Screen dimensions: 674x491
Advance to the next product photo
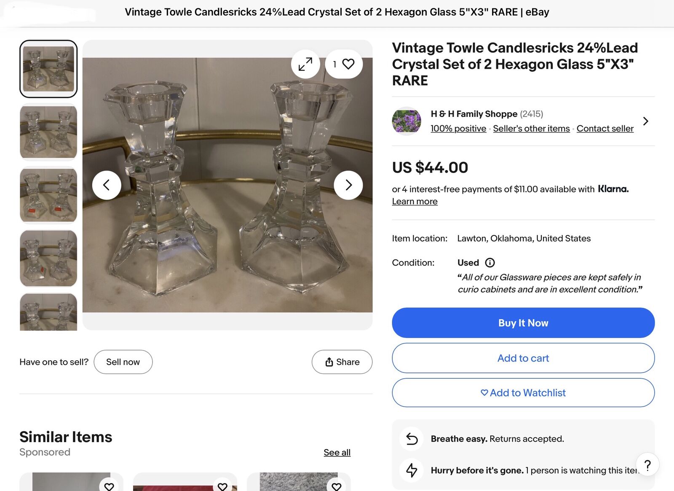pyautogui.click(x=348, y=185)
